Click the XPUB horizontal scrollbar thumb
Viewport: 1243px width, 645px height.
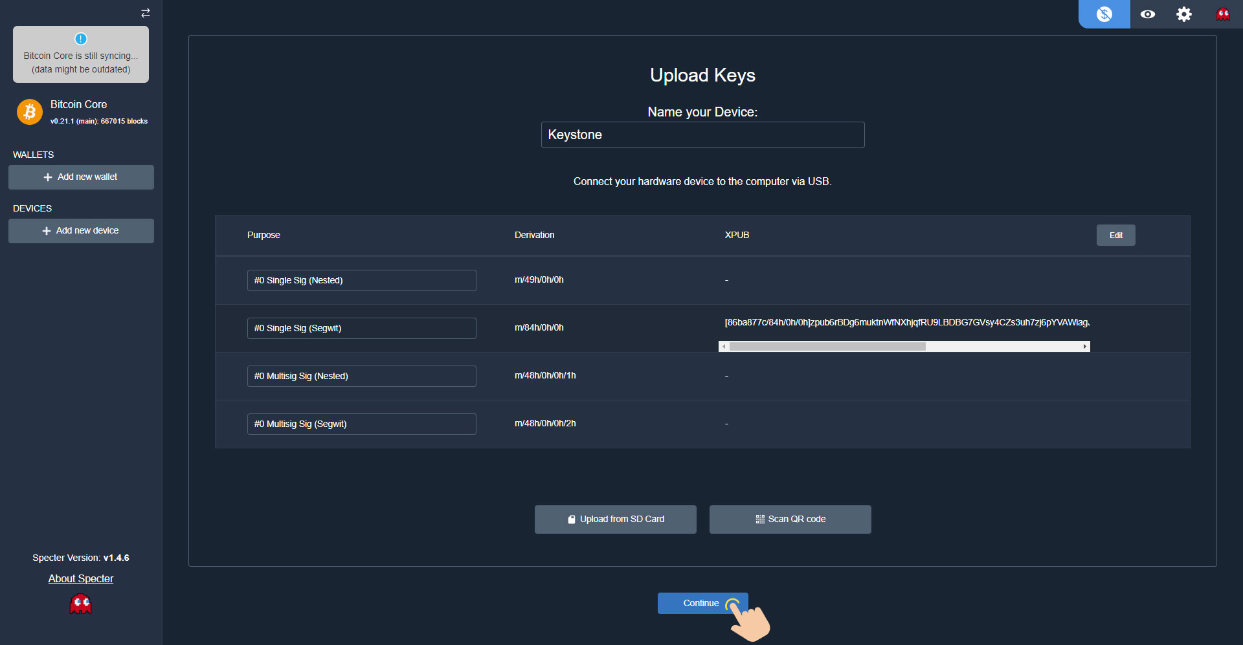pos(827,347)
